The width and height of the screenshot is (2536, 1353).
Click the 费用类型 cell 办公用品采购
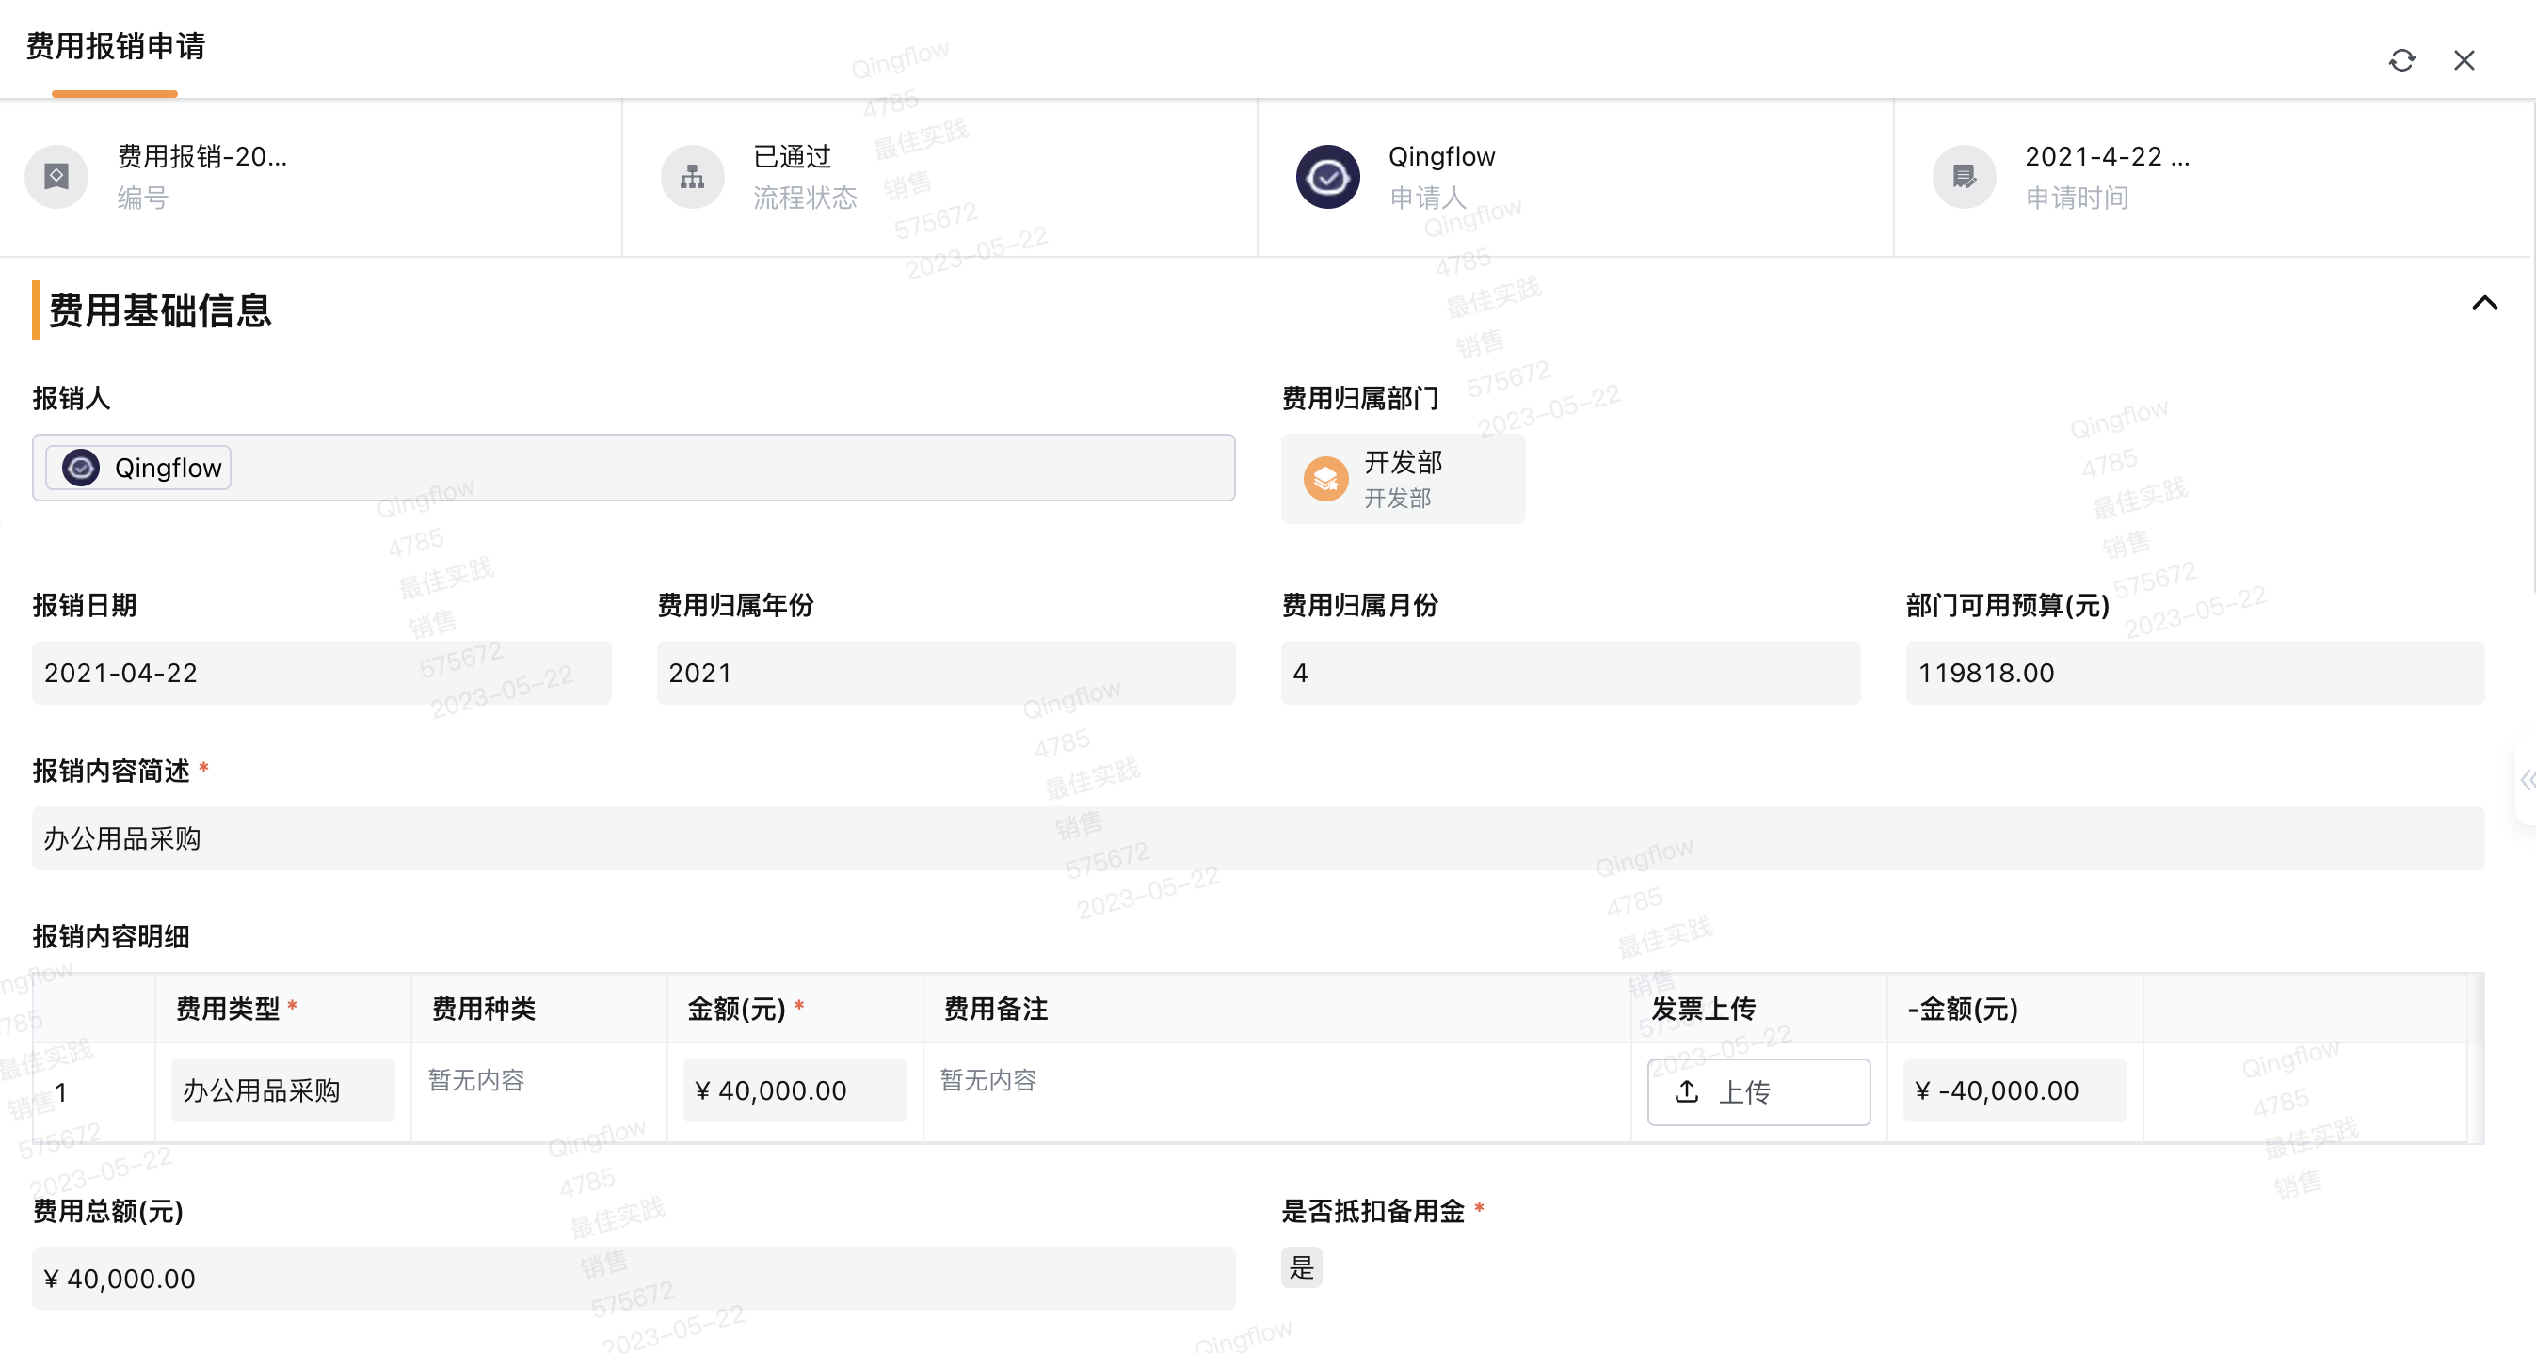click(x=282, y=1090)
